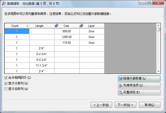This screenshot has height=113, width=166.
Task: Select the Layer cell Door in 119.00 row
Action: [x=92, y=43]
